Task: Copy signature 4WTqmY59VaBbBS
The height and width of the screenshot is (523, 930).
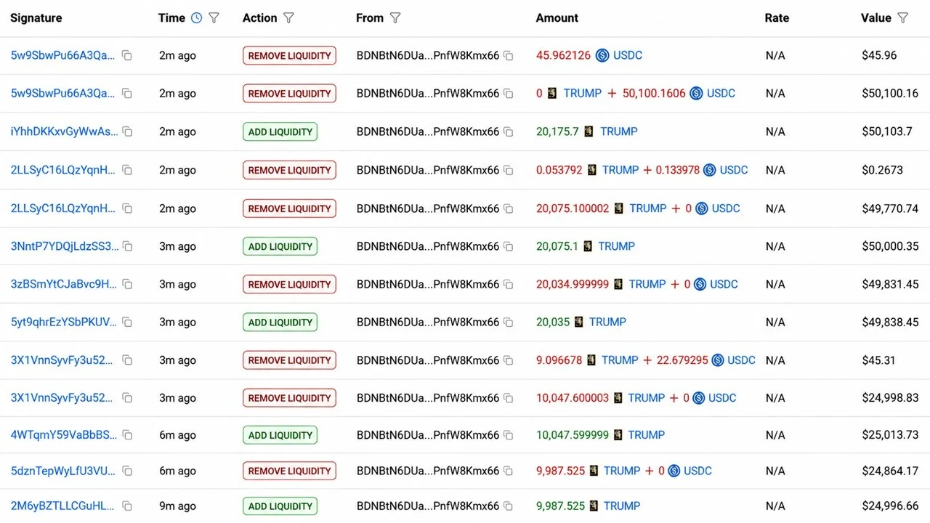Action: click(x=127, y=435)
